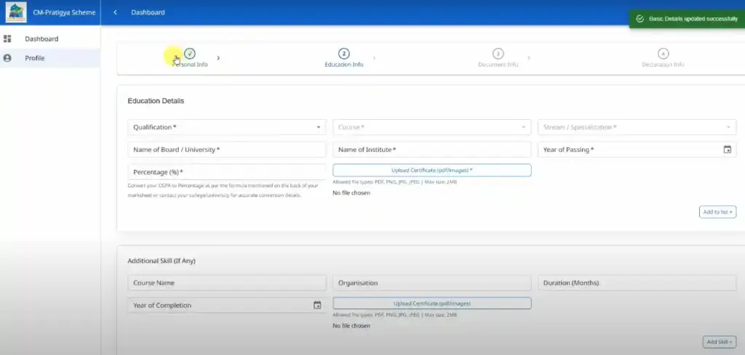Open the Stream / Specialization dropdown
The width and height of the screenshot is (745, 355).
pyautogui.click(x=637, y=127)
